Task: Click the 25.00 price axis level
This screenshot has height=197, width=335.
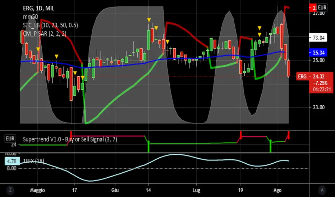Action: pos(318,60)
